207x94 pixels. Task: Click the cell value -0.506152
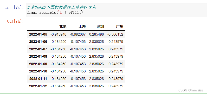115,35
